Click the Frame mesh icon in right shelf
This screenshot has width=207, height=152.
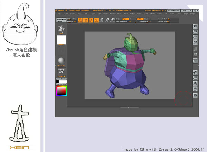coord(195,61)
